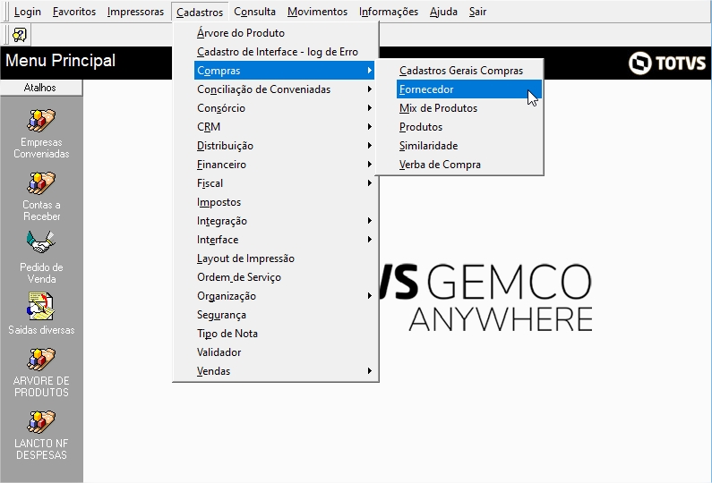The image size is (712, 483).
Task: Click Sair in the menu bar
Action: [477, 12]
